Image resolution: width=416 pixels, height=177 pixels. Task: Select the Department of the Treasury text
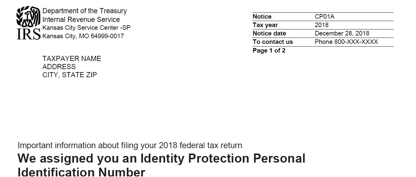85,11
